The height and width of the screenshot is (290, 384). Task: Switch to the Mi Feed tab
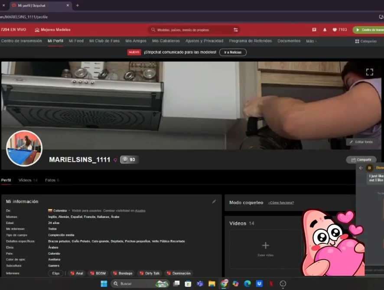[x=76, y=41]
